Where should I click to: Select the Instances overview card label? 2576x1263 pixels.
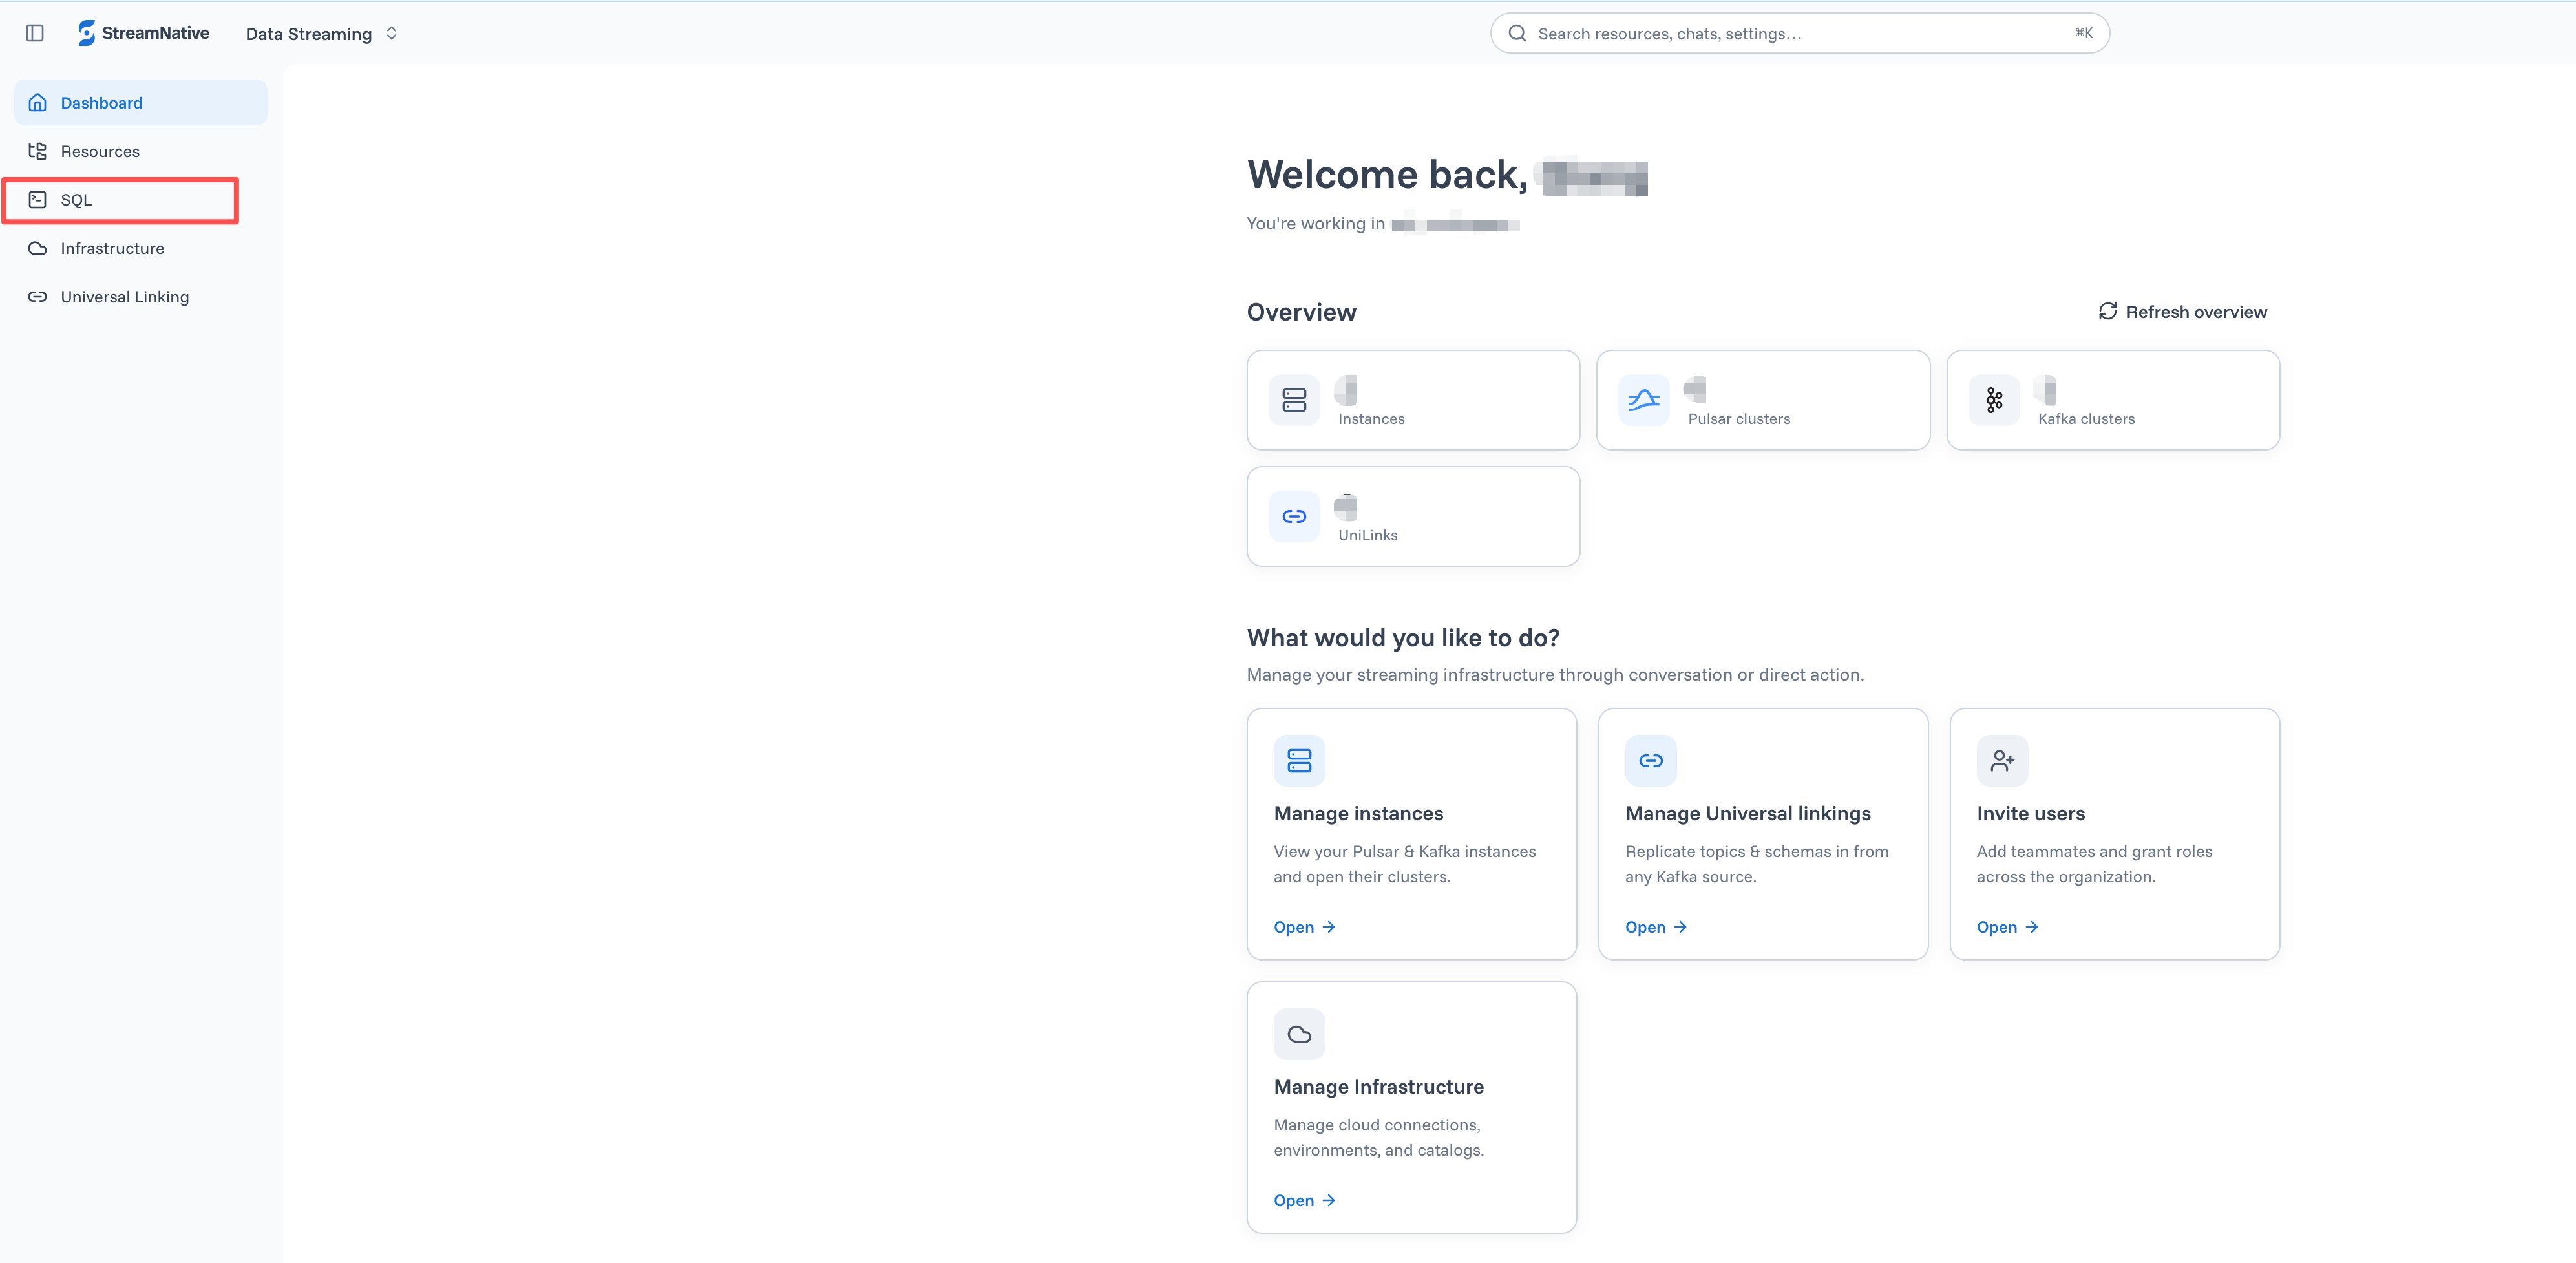[1371, 419]
